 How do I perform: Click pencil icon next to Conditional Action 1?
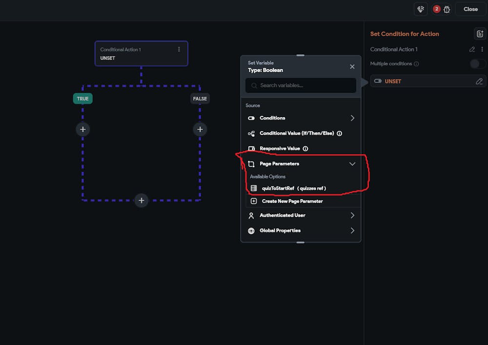coord(472,49)
